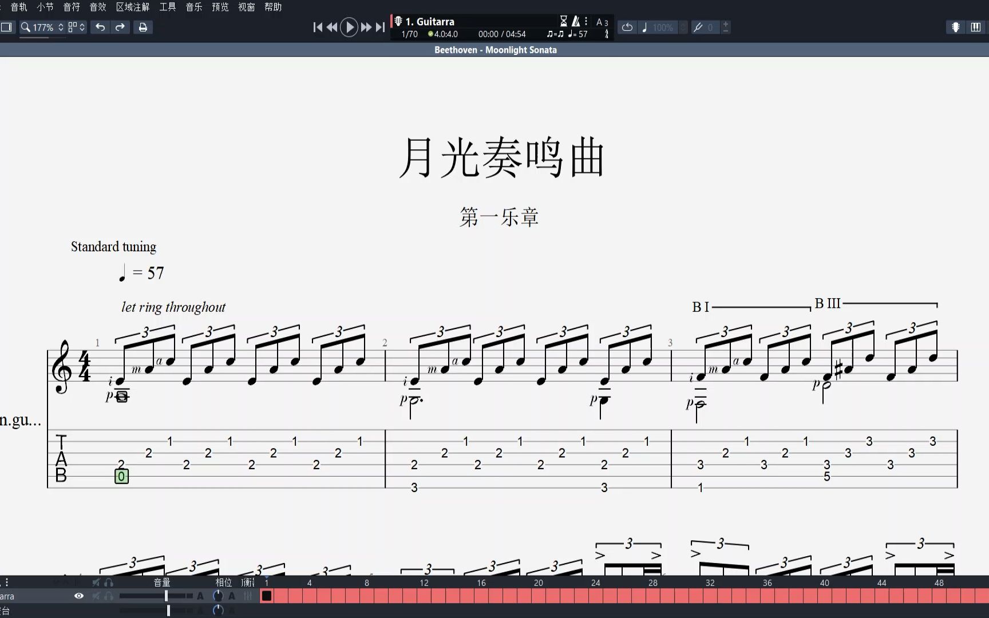The width and height of the screenshot is (989, 618).
Task: Click the Beethoven - Moonlight Sonata file tab
Action: 496,50
